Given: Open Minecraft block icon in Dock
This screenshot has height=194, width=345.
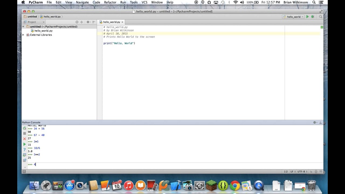Looking at the screenshot, I should [x=211, y=185].
